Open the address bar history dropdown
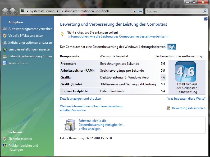Viewport: 210px width, 157px height. pos(134,11)
